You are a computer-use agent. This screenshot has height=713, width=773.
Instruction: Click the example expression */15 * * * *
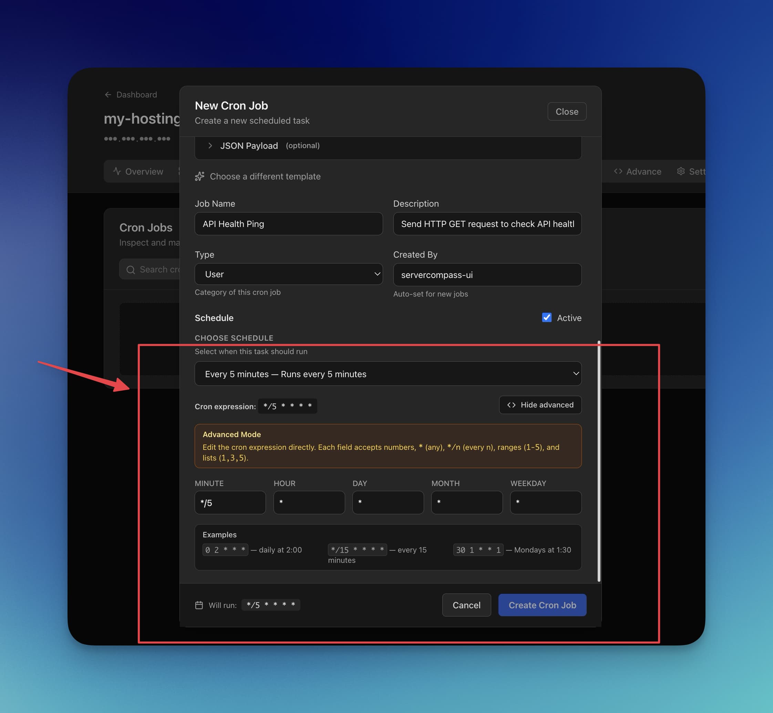(357, 550)
